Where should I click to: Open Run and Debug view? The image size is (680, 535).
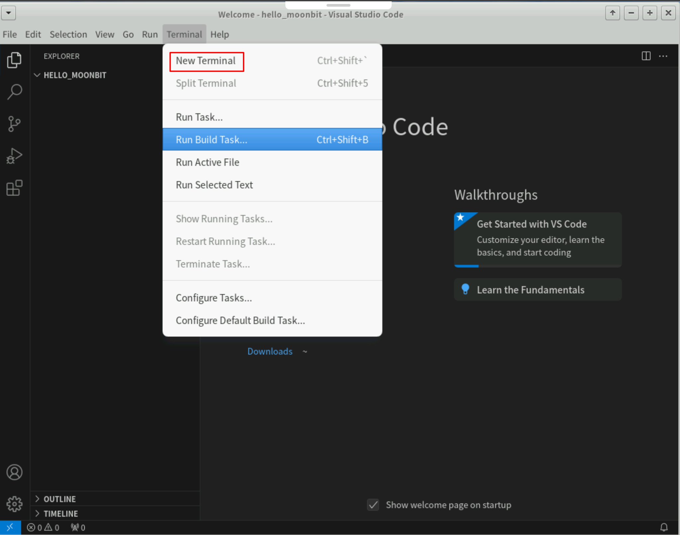14,156
